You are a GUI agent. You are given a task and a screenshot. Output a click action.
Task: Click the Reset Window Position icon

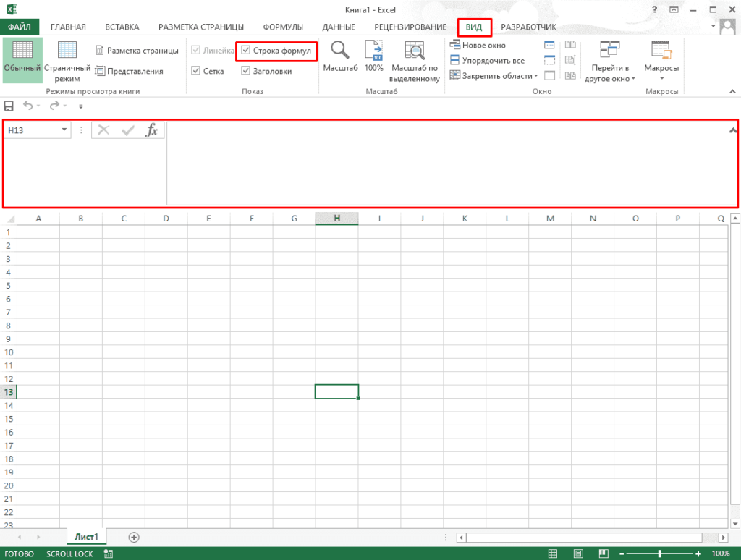570,76
